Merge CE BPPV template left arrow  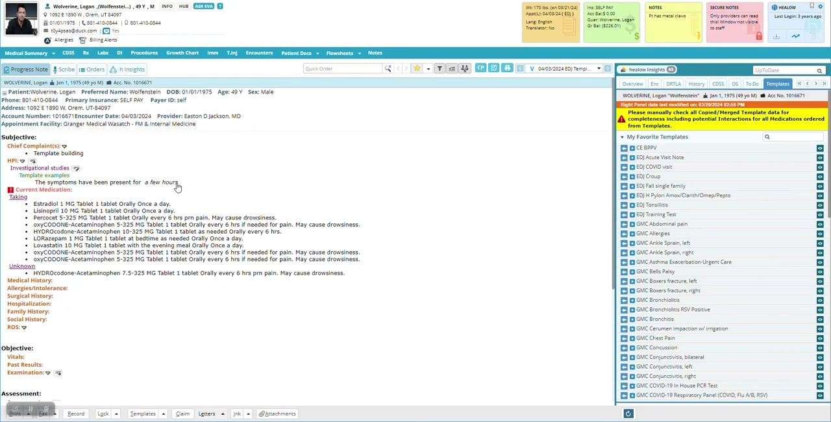pos(624,148)
